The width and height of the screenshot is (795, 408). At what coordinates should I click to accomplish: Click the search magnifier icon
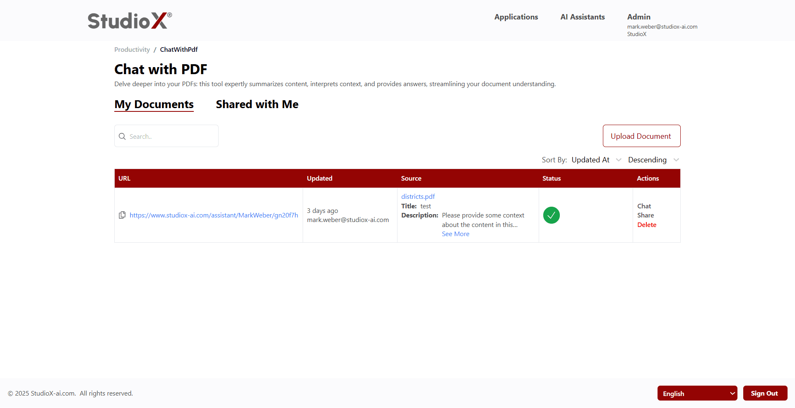pos(122,136)
